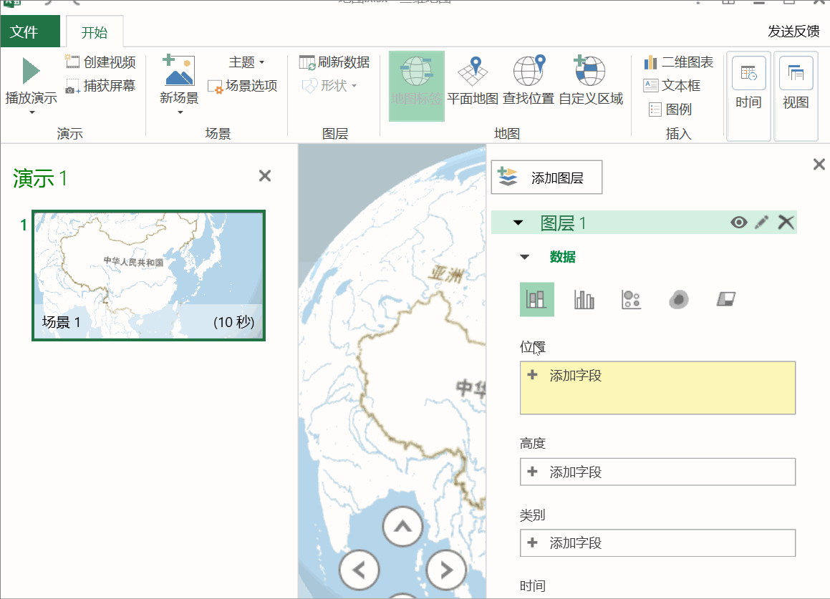The width and height of the screenshot is (830, 599).
Task: Toggle visibility of 图层 1 eye icon
Action: tap(739, 223)
